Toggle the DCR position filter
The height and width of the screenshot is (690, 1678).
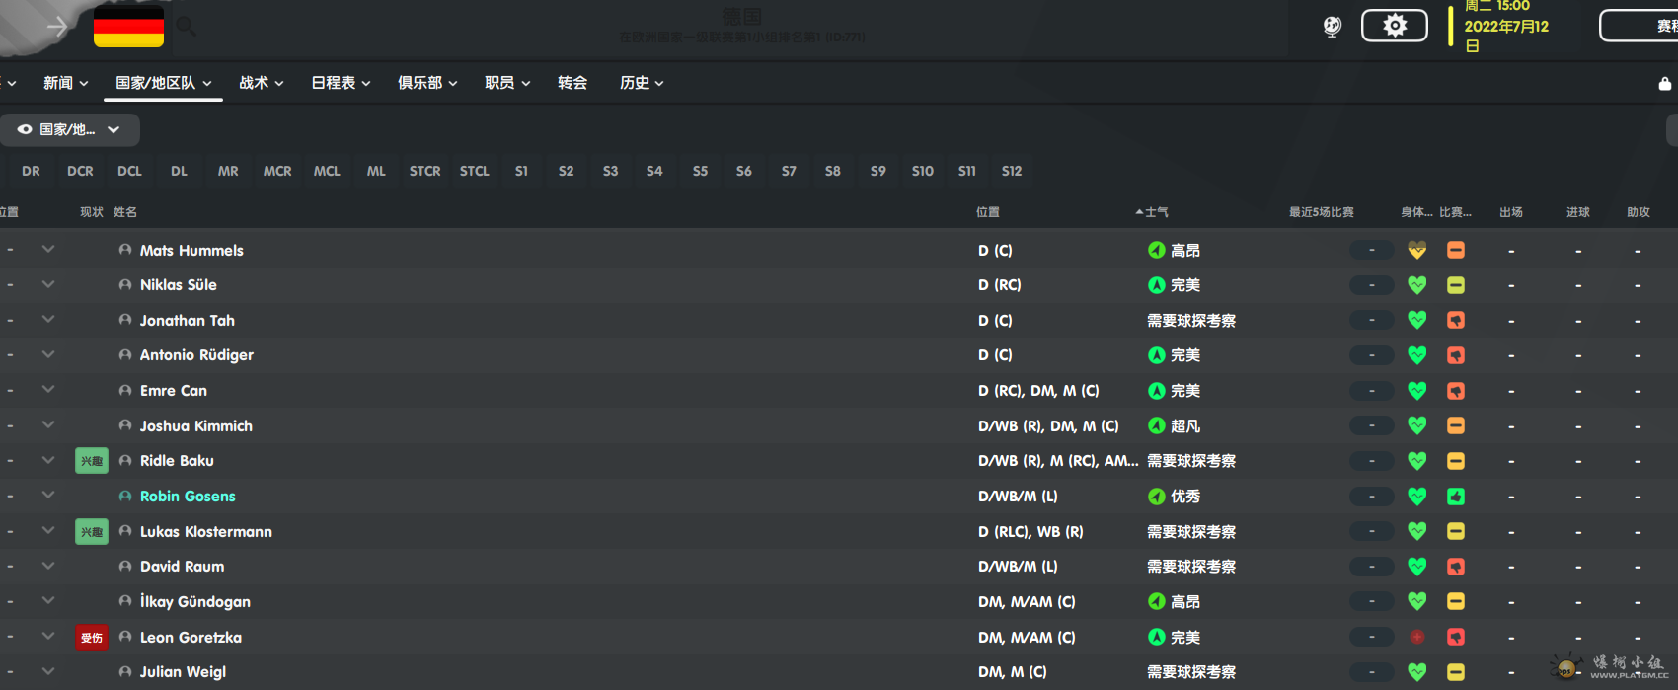[x=80, y=171]
